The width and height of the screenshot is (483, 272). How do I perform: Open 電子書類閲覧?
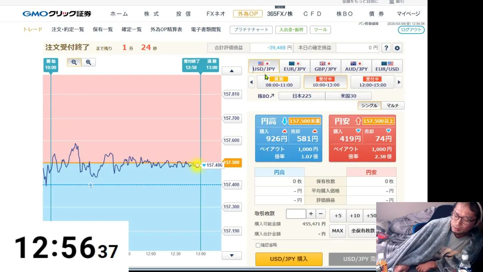pos(206,29)
